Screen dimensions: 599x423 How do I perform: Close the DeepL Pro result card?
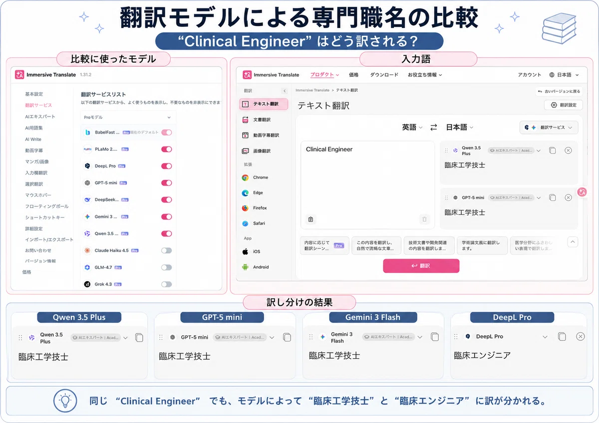pos(580,337)
